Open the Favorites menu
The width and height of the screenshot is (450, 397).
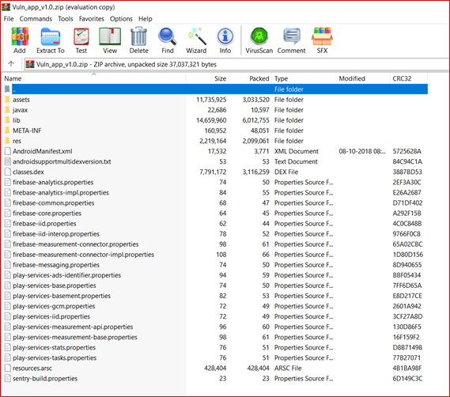(92, 19)
